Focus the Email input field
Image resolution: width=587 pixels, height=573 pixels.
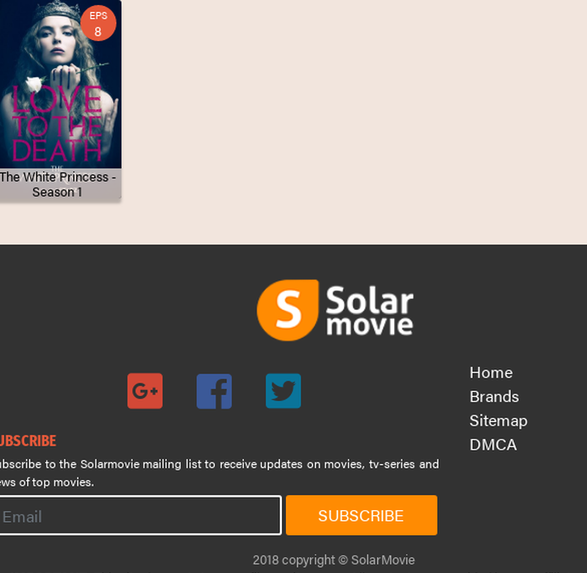[x=139, y=516]
